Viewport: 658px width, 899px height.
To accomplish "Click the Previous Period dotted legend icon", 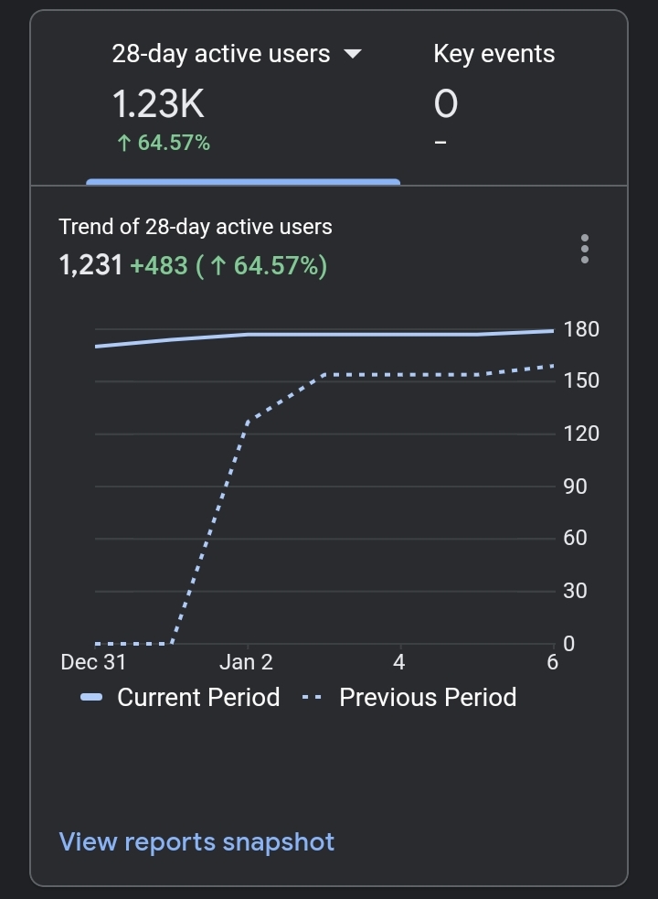I will pos(312,698).
